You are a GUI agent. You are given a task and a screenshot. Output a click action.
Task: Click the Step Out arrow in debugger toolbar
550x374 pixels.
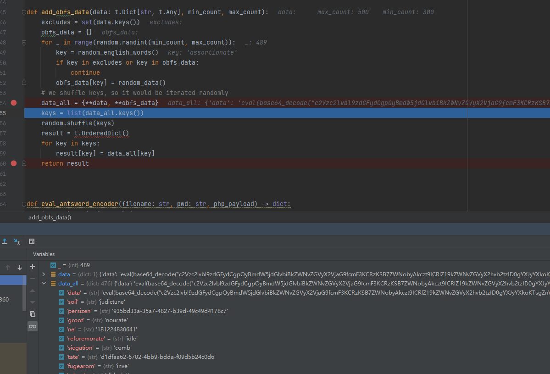[5, 241]
